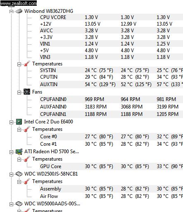The image size is (183, 212).
Task: Select the WDC WD2500JS-58NCB1 label
Action: coord(51,174)
